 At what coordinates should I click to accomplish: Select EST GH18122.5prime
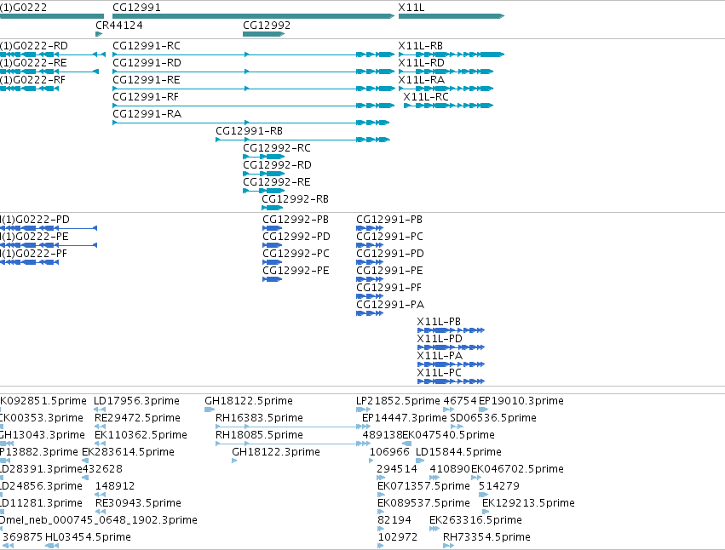[x=249, y=401]
